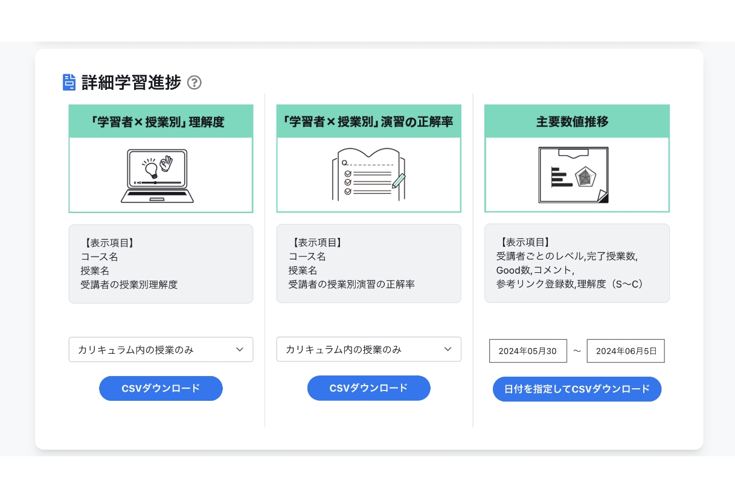Screen dimensions: 735x498
Task: Expand the カリキュラム内の授業のみ dropdown under 演習の正解率
Action: coord(368,350)
